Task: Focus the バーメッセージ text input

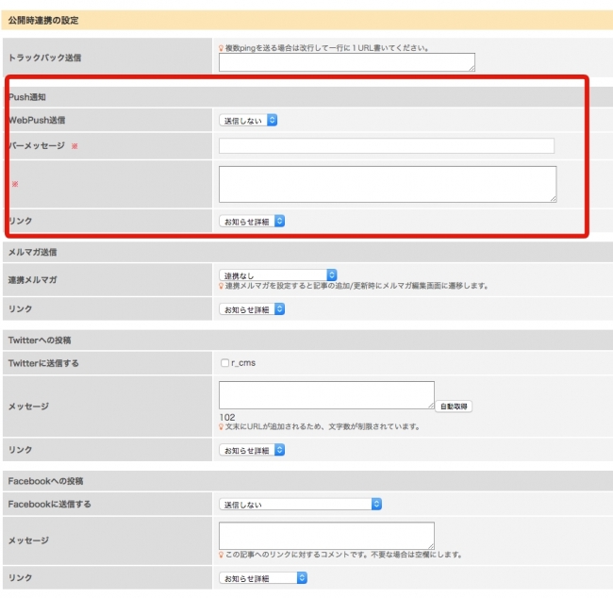Action: tap(386, 146)
